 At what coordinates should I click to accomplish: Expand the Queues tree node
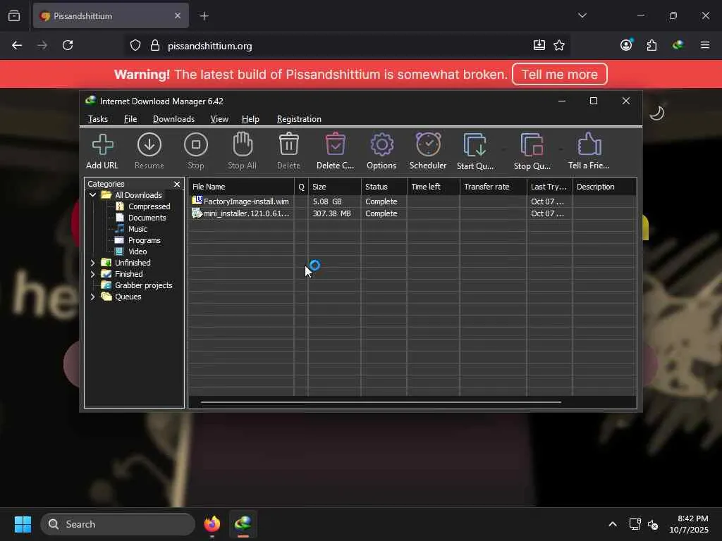(x=93, y=297)
